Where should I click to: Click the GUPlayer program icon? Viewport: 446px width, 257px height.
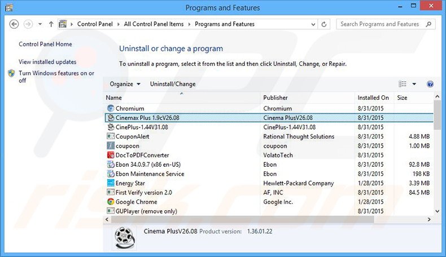tap(111, 211)
